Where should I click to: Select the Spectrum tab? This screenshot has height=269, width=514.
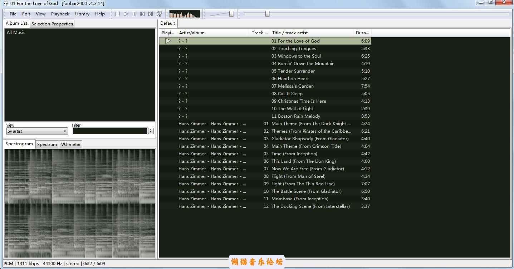[x=47, y=145]
